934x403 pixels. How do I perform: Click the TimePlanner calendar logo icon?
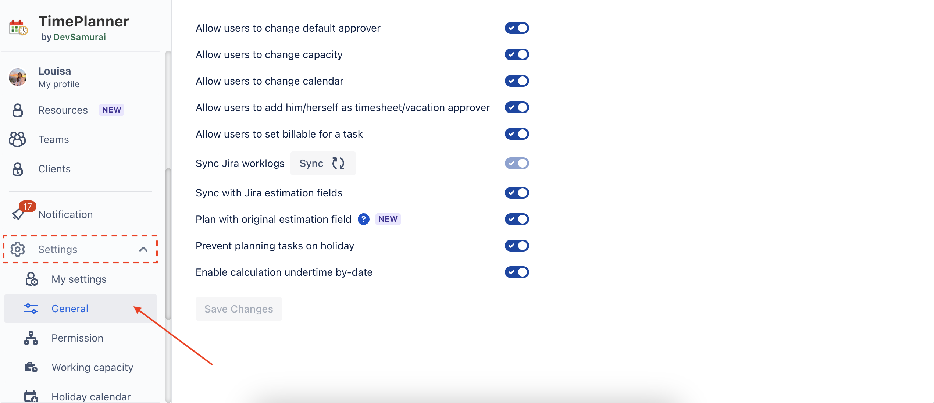click(x=18, y=28)
